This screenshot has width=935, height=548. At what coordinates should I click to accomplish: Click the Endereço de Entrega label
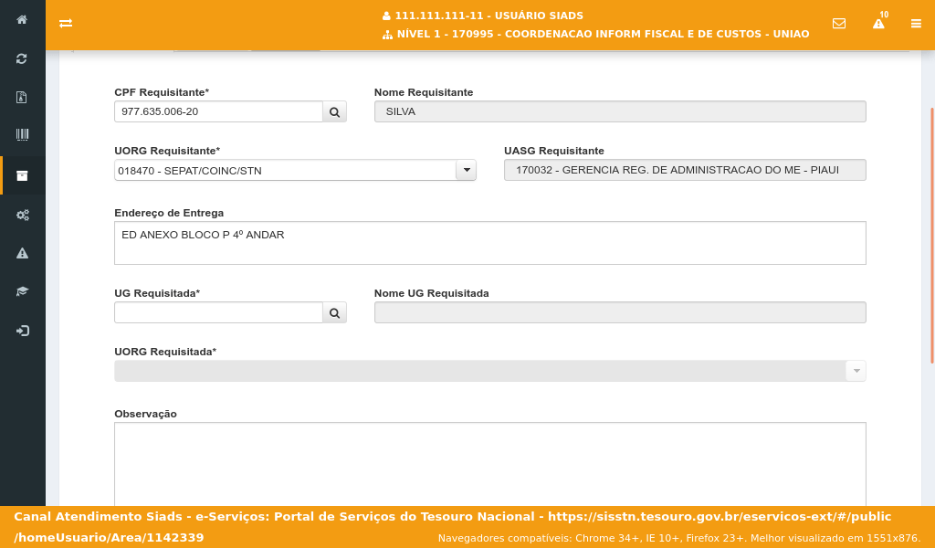pyautogui.click(x=169, y=213)
